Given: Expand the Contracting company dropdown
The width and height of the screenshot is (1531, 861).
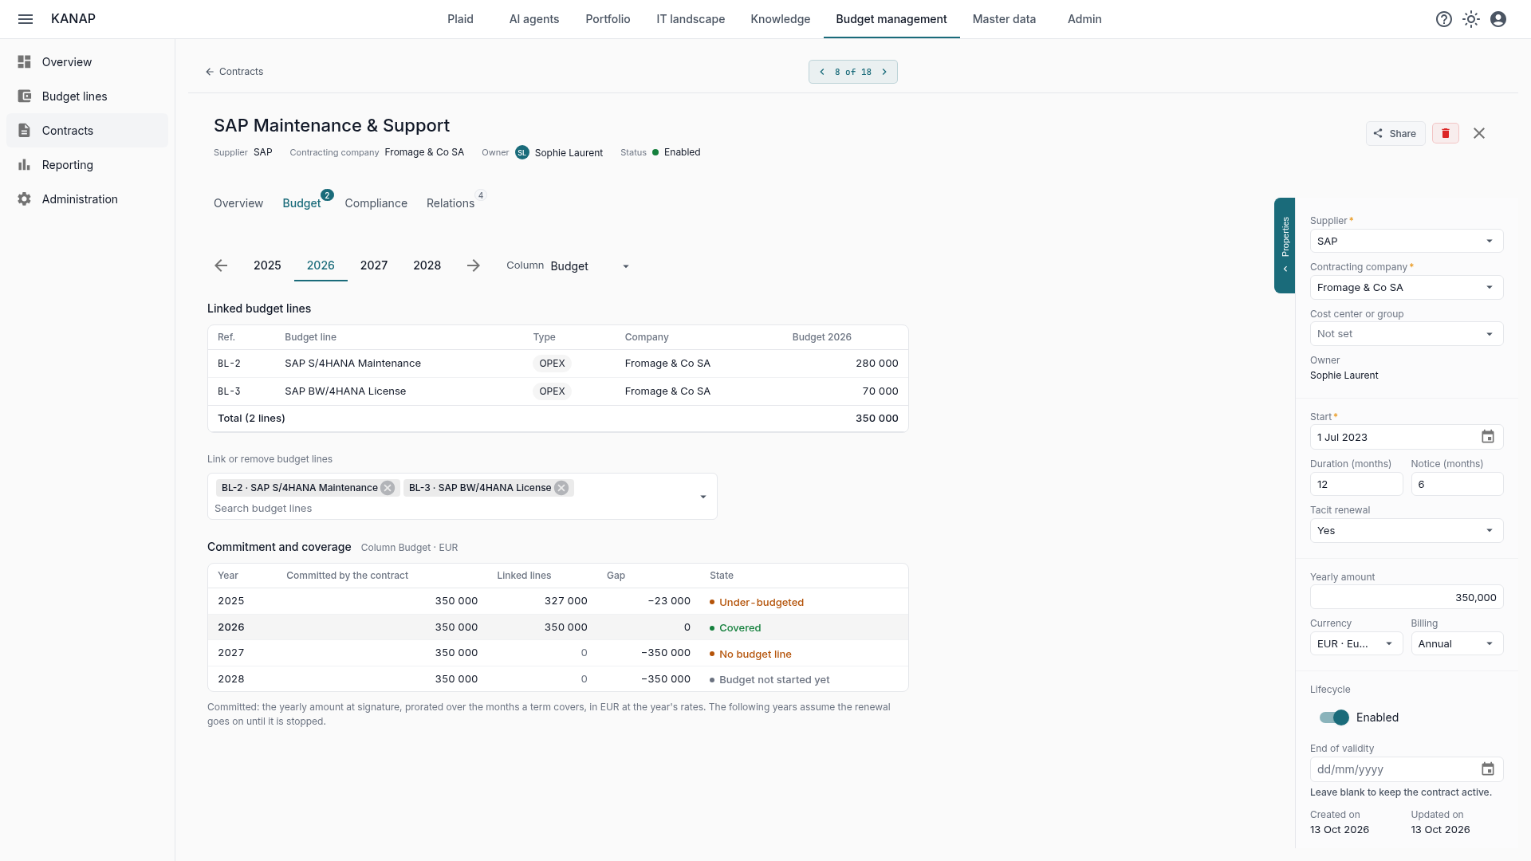Looking at the screenshot, I should 1407,288.
